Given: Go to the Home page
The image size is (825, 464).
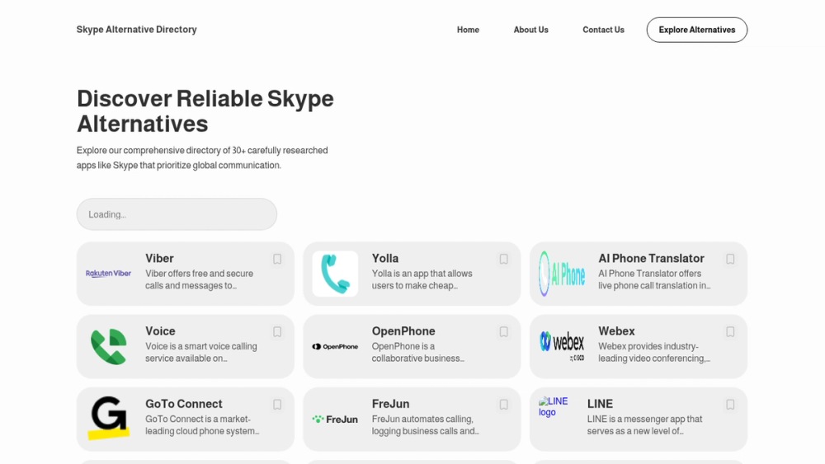Looking at the screenshot, I should coord(468,30).
